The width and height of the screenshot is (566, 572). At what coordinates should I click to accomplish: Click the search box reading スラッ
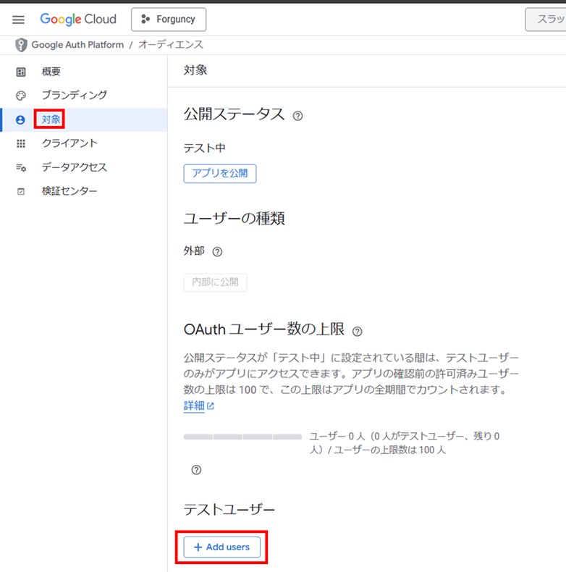[546, 20]
